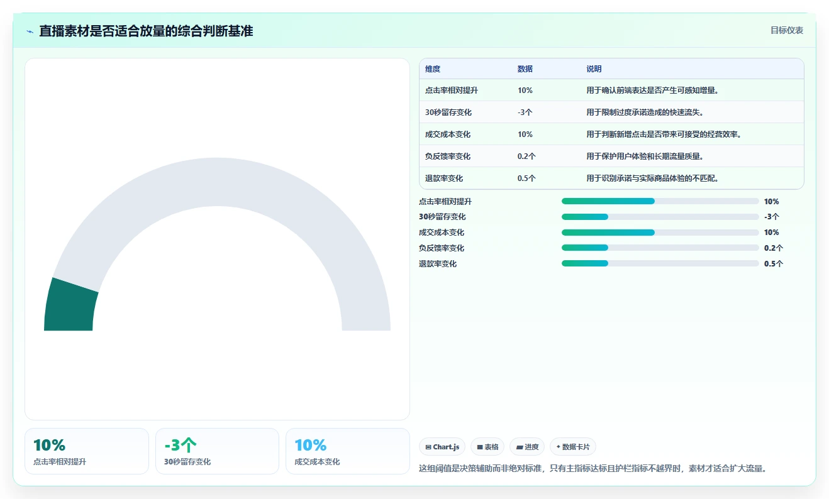Image resolution: width=829 pixels, height=499 pixels.
Task: Click the 数据卡片 chip's star icon
Action: [559, 447]
